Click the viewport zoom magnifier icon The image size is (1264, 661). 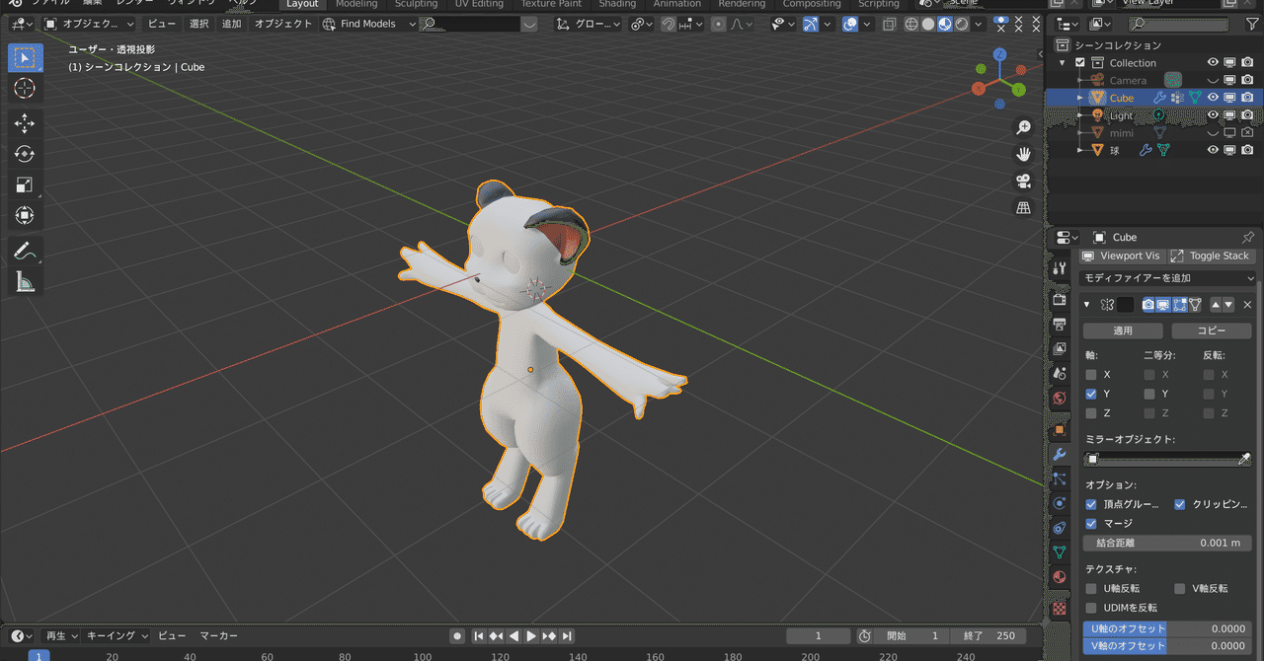click(x=1024, y=127)
